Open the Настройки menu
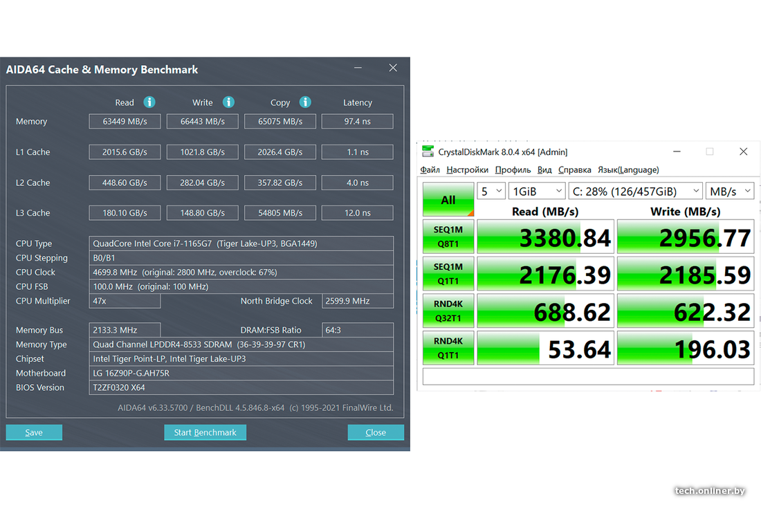Screen dimensions: 761x507 coord(468,170)
